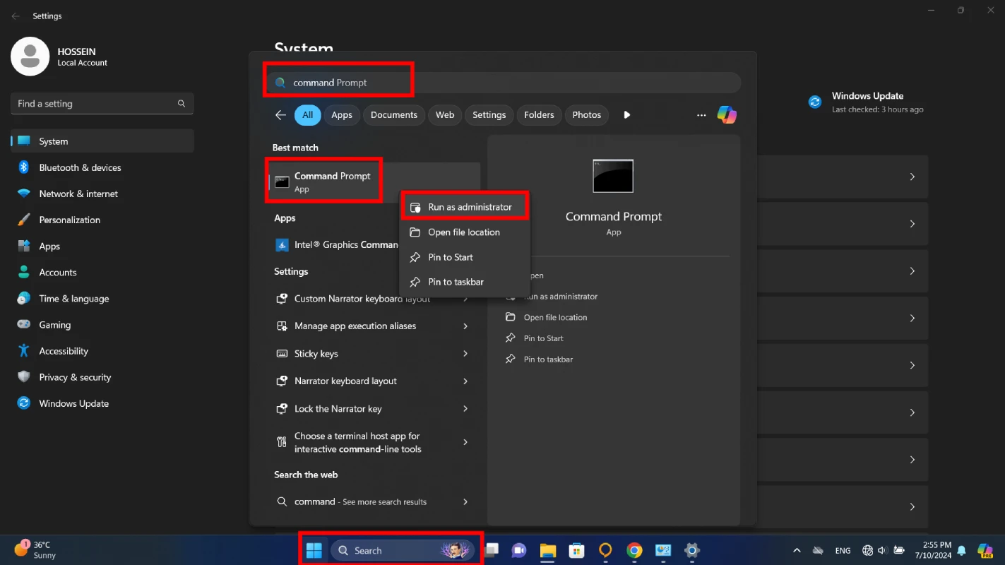1005x565 pixels.
Task: Click the back arrow in search filters
Action: click(x=280, y=115)
